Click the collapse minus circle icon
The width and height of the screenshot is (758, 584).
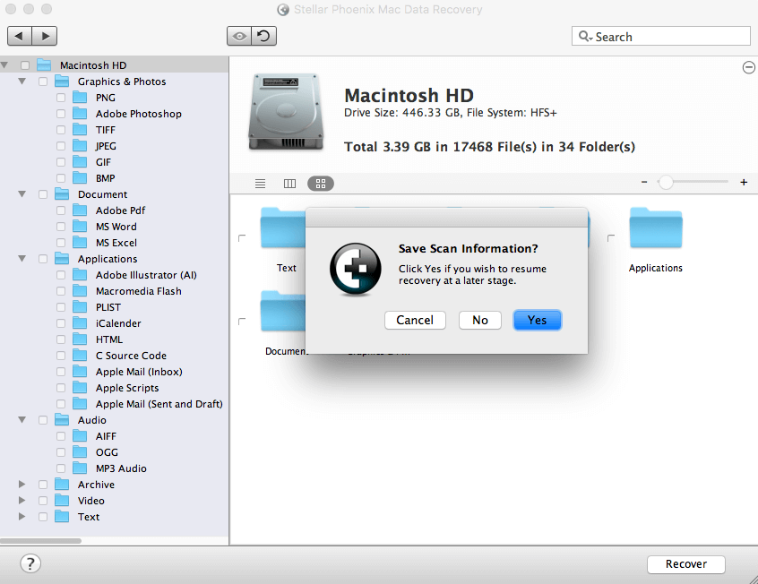(748, 68)
